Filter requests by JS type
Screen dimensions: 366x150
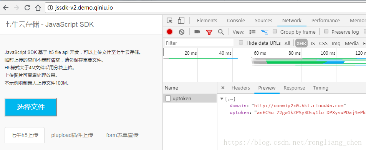(x=313, y=43)
